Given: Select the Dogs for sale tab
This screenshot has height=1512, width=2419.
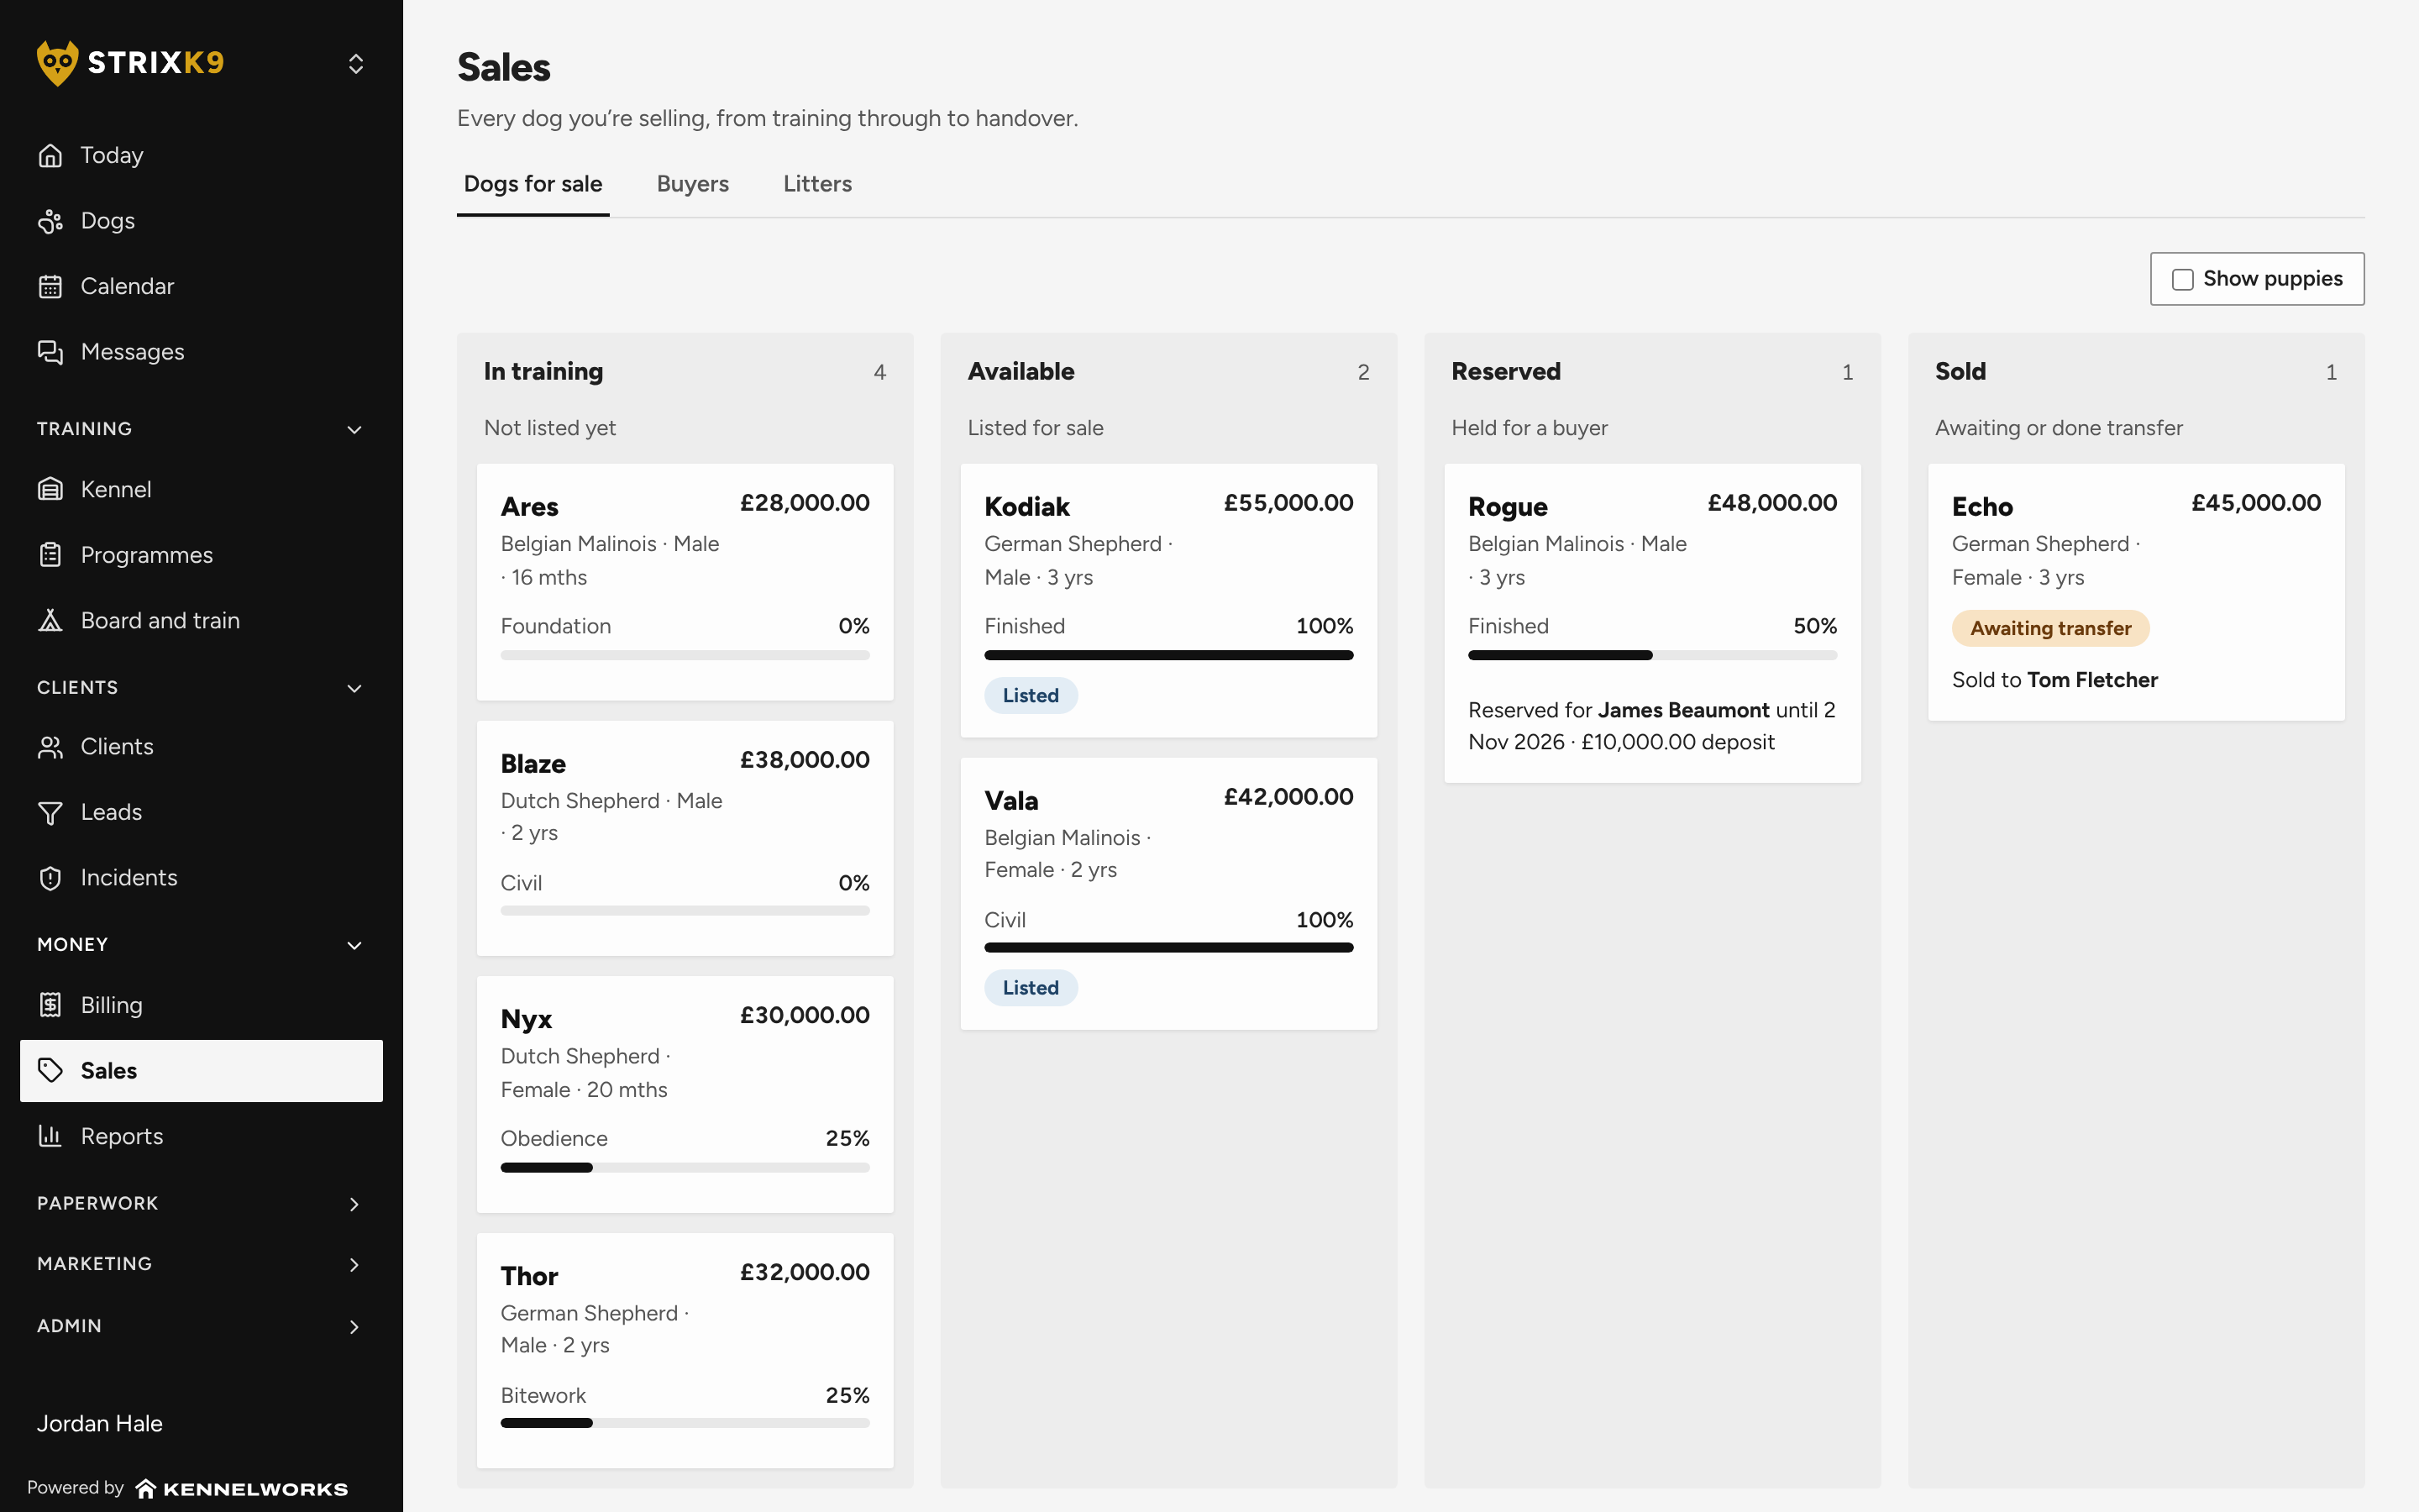Looking at the screenshot, I should tap(533, 184).
